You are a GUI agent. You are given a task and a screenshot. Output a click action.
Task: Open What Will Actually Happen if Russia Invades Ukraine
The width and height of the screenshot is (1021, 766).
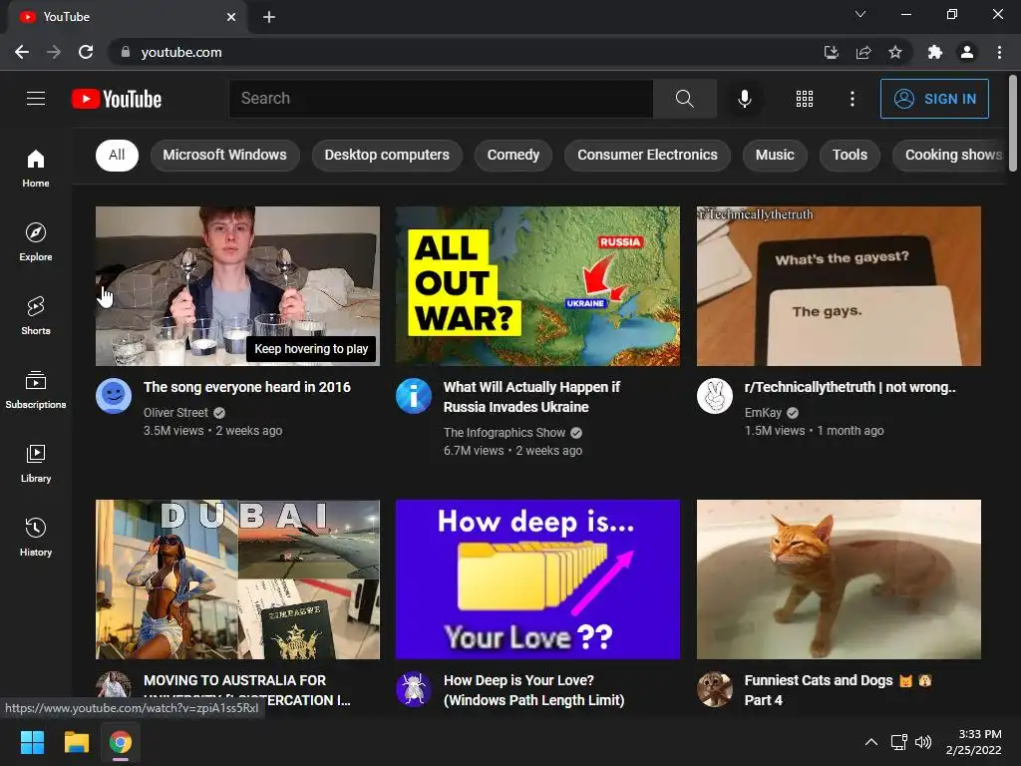click(531, 397)
